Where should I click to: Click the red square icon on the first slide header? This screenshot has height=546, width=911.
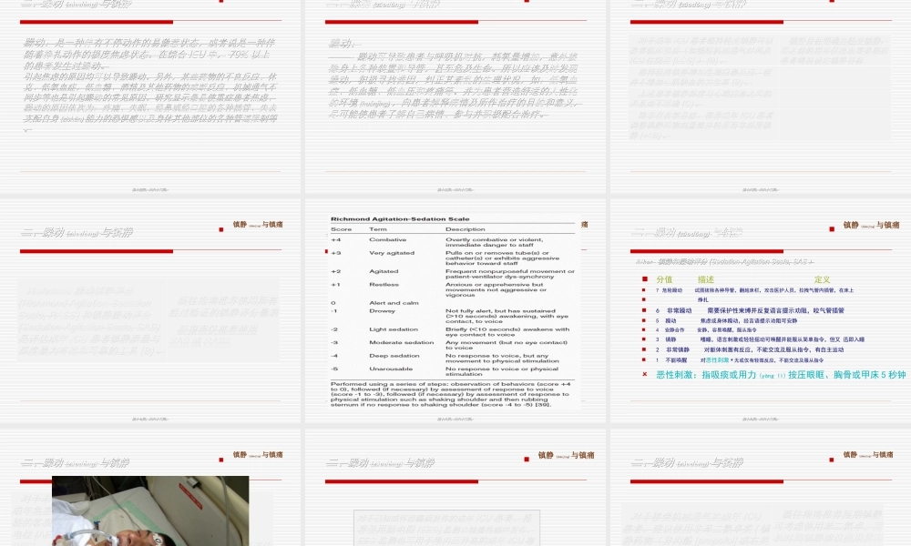tap(220, 4)
